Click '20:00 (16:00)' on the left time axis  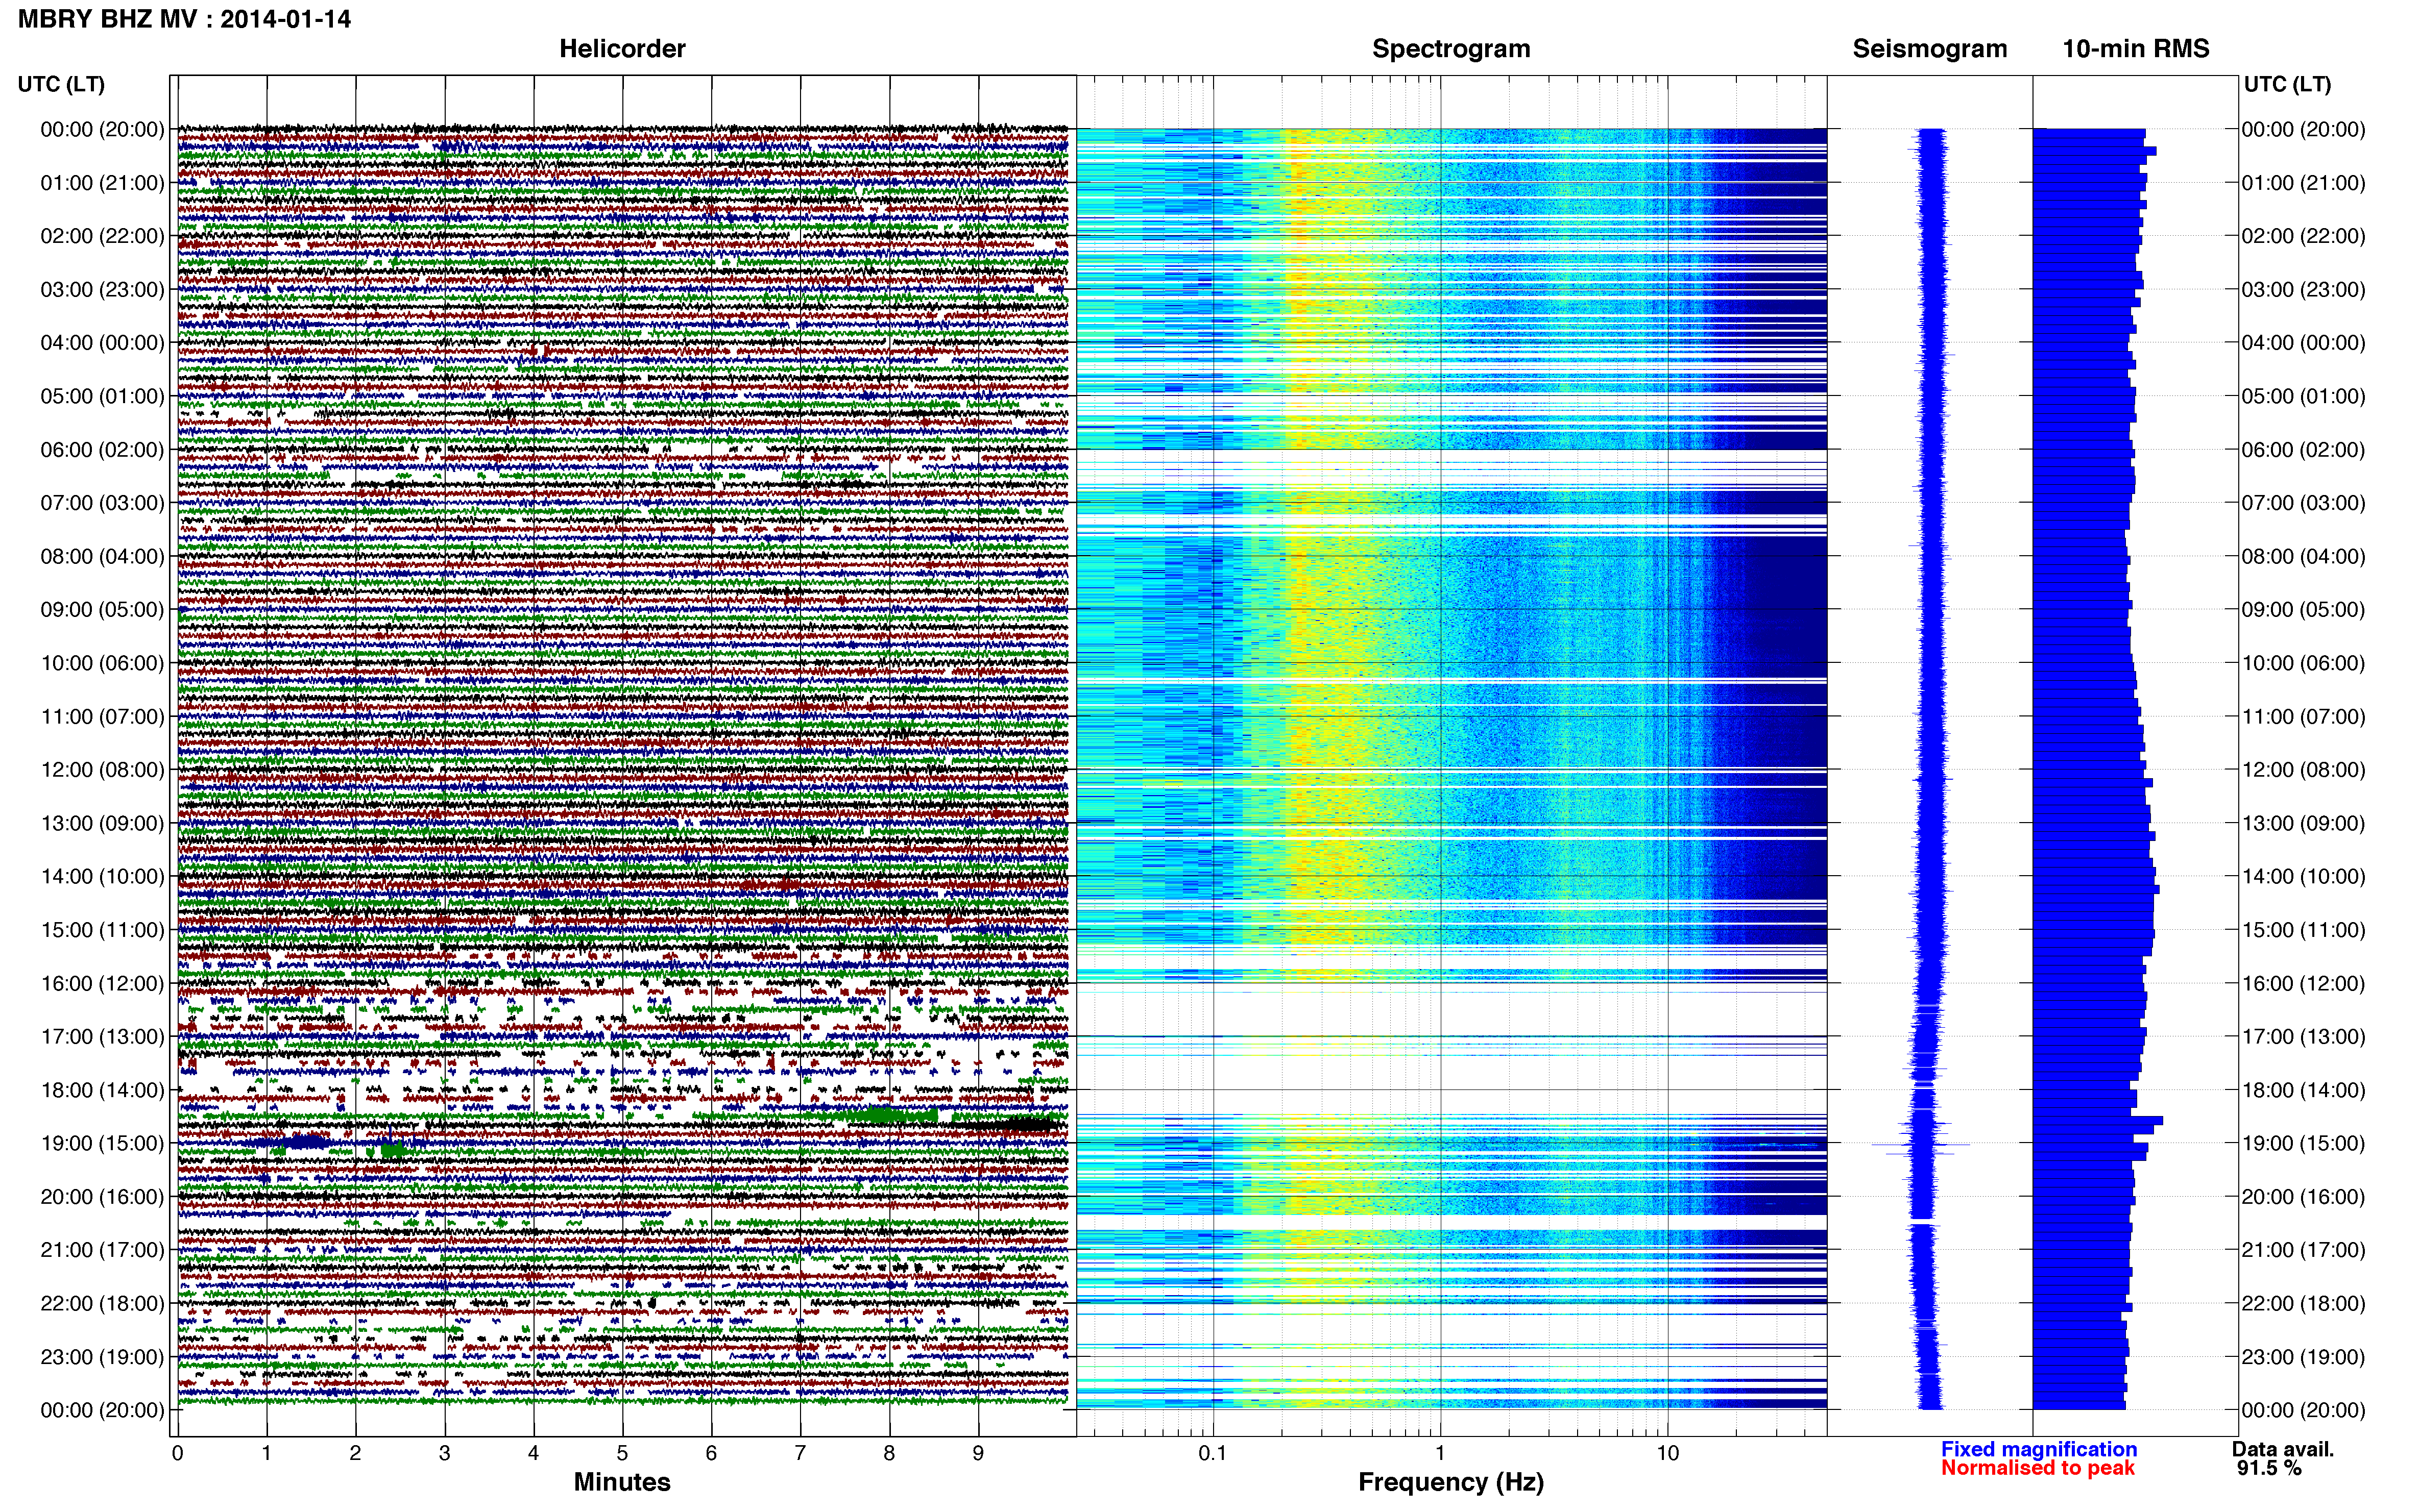102,1197
